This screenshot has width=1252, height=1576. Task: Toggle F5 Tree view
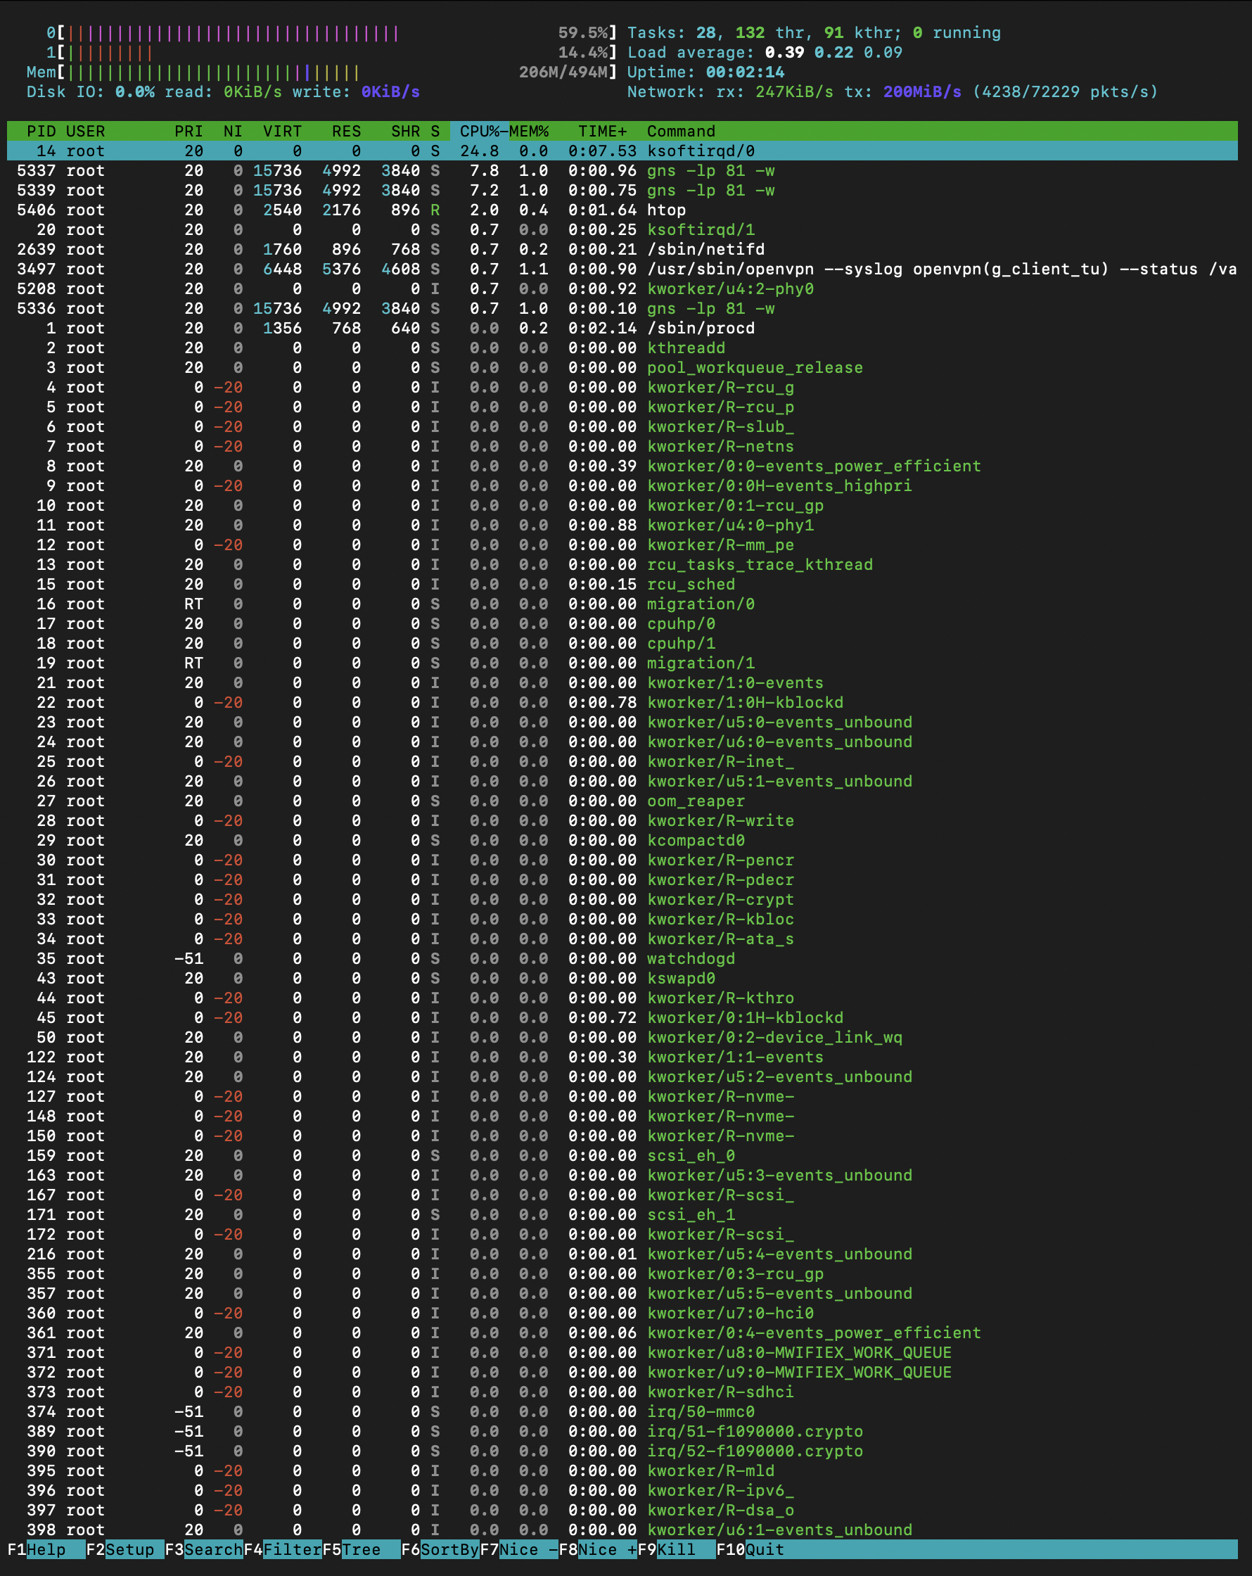(x=361, y=1549)
